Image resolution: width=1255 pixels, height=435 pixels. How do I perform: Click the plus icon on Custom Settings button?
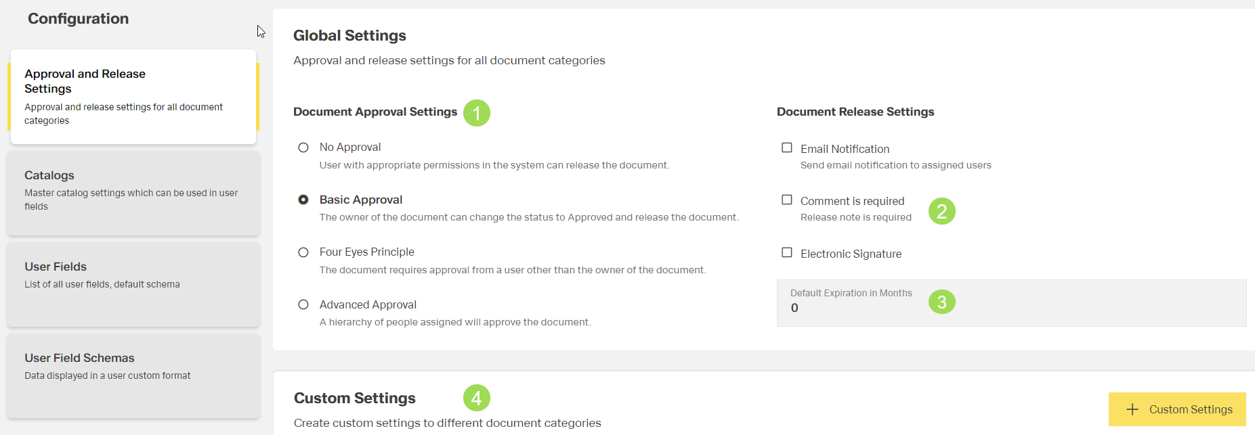[1132, 409]
